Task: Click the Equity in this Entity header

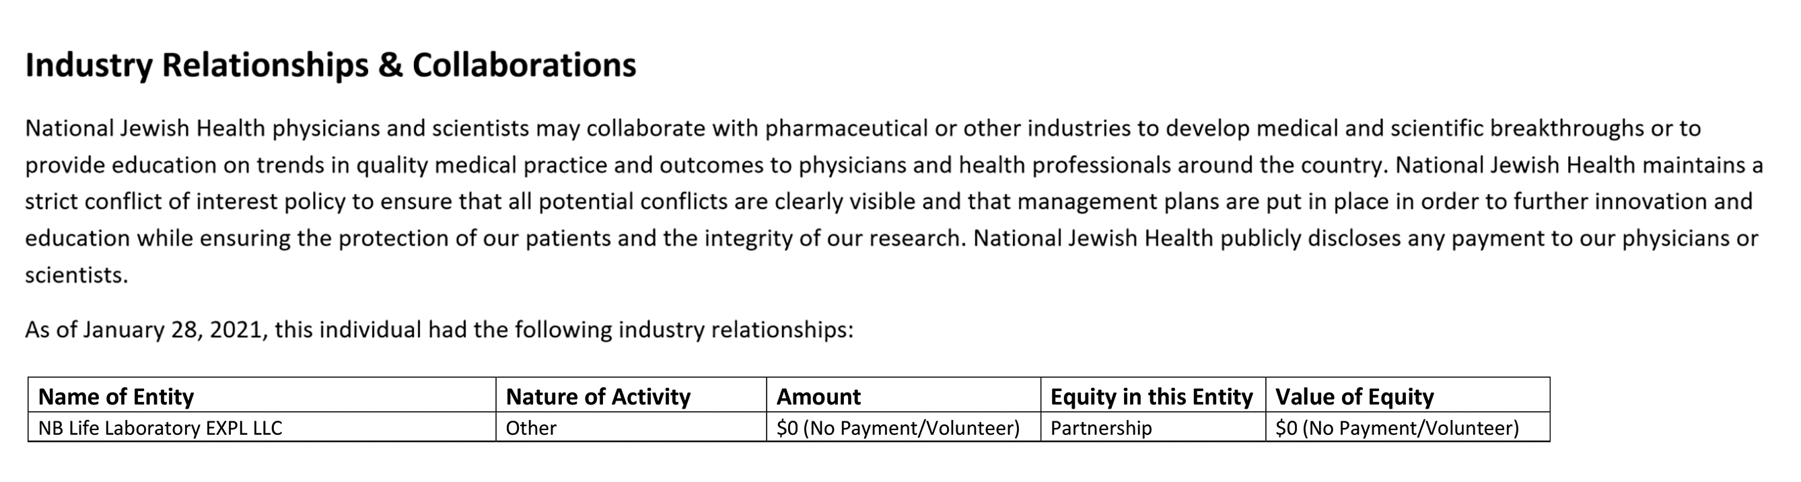Action: pos(1153,396)
